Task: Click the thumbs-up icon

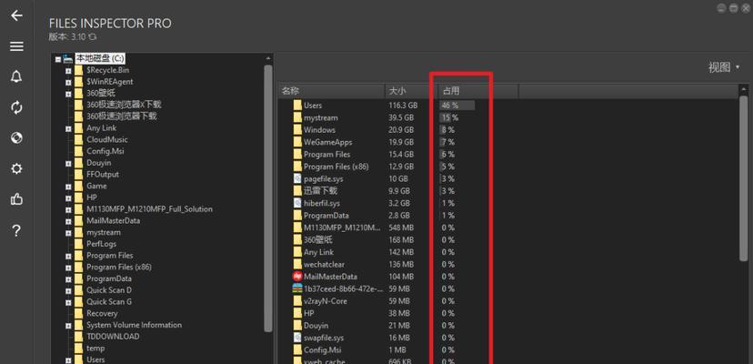Action: [x=16, y=199]
